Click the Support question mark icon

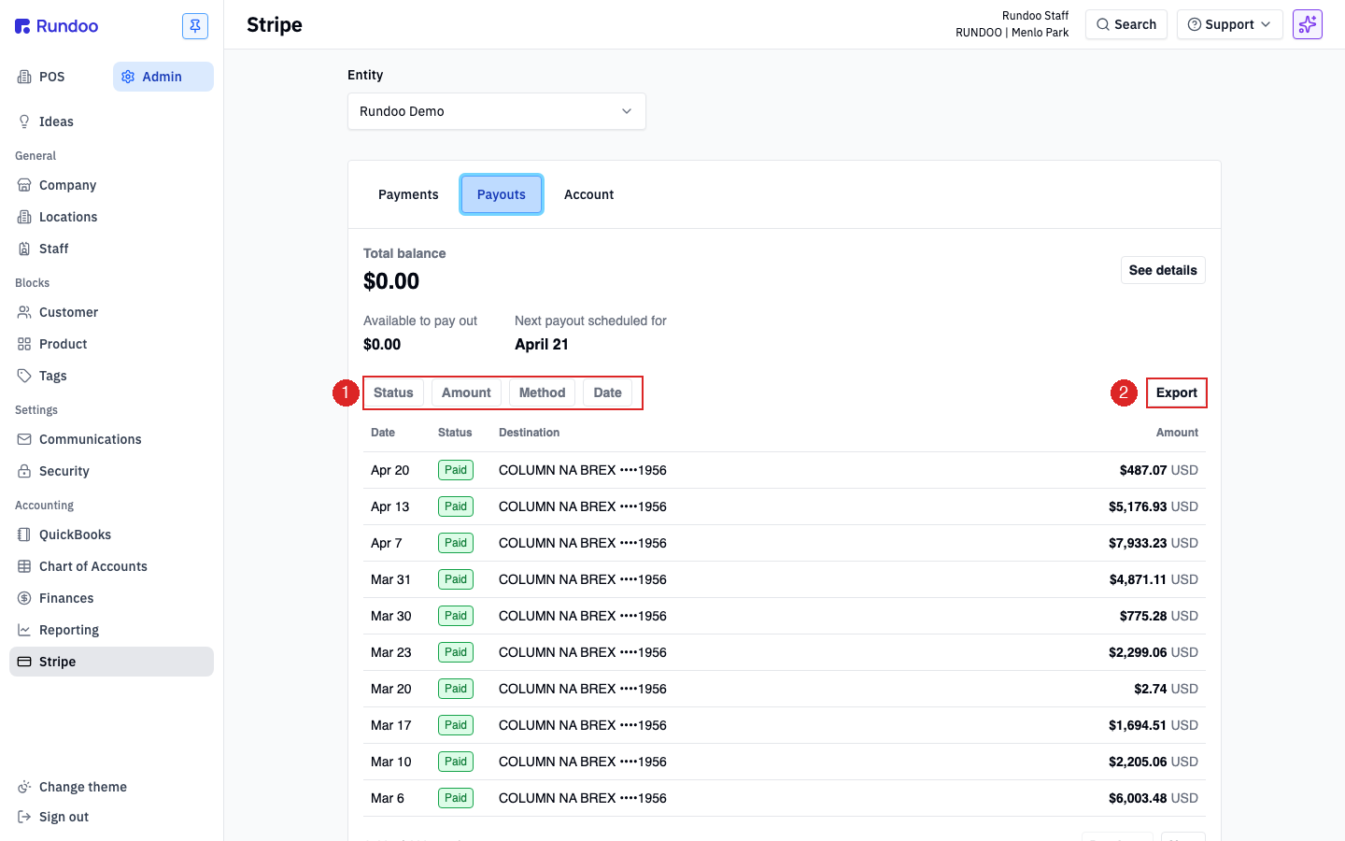pyautogui.click(x=1195, y=24)
